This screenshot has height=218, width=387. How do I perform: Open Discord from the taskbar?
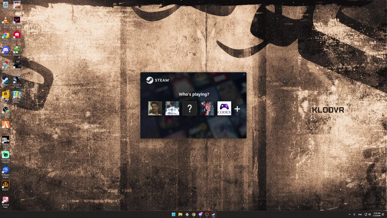tap(200, 214)
